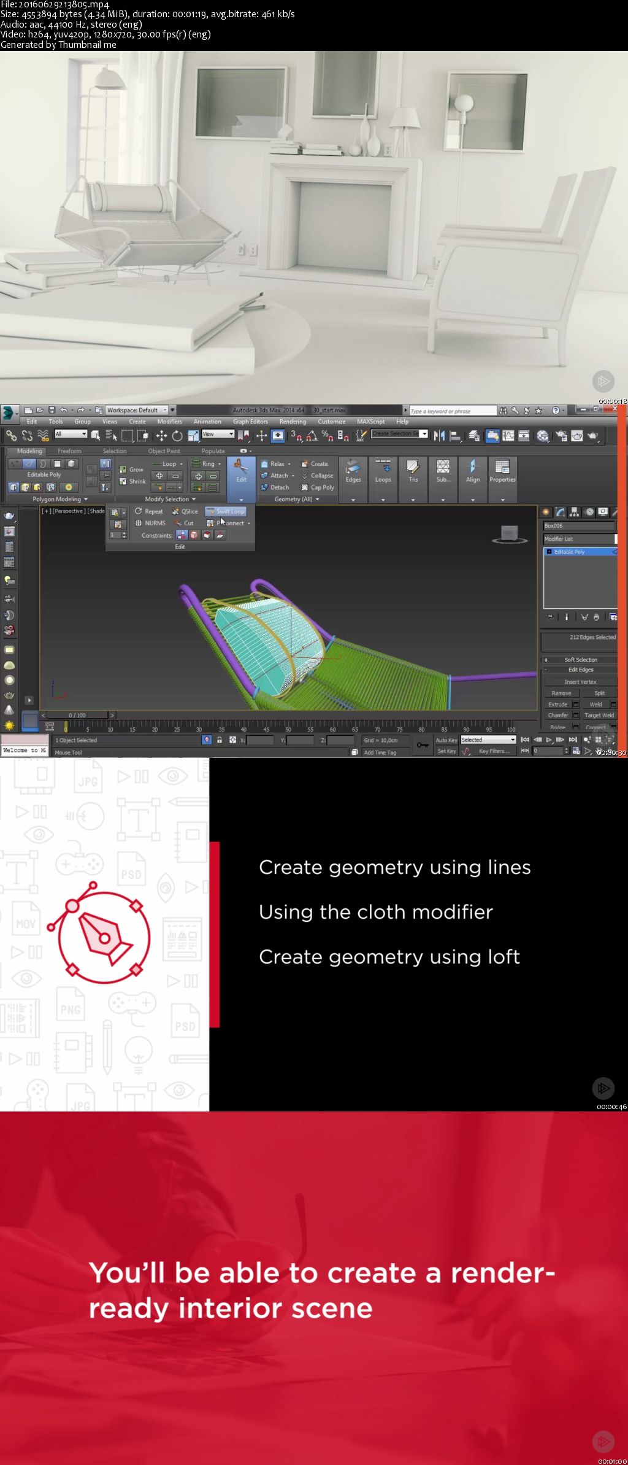This screenshot has height=1465, width=628.
Task: Click the Insert Vertex button
Action: (580, 682)
